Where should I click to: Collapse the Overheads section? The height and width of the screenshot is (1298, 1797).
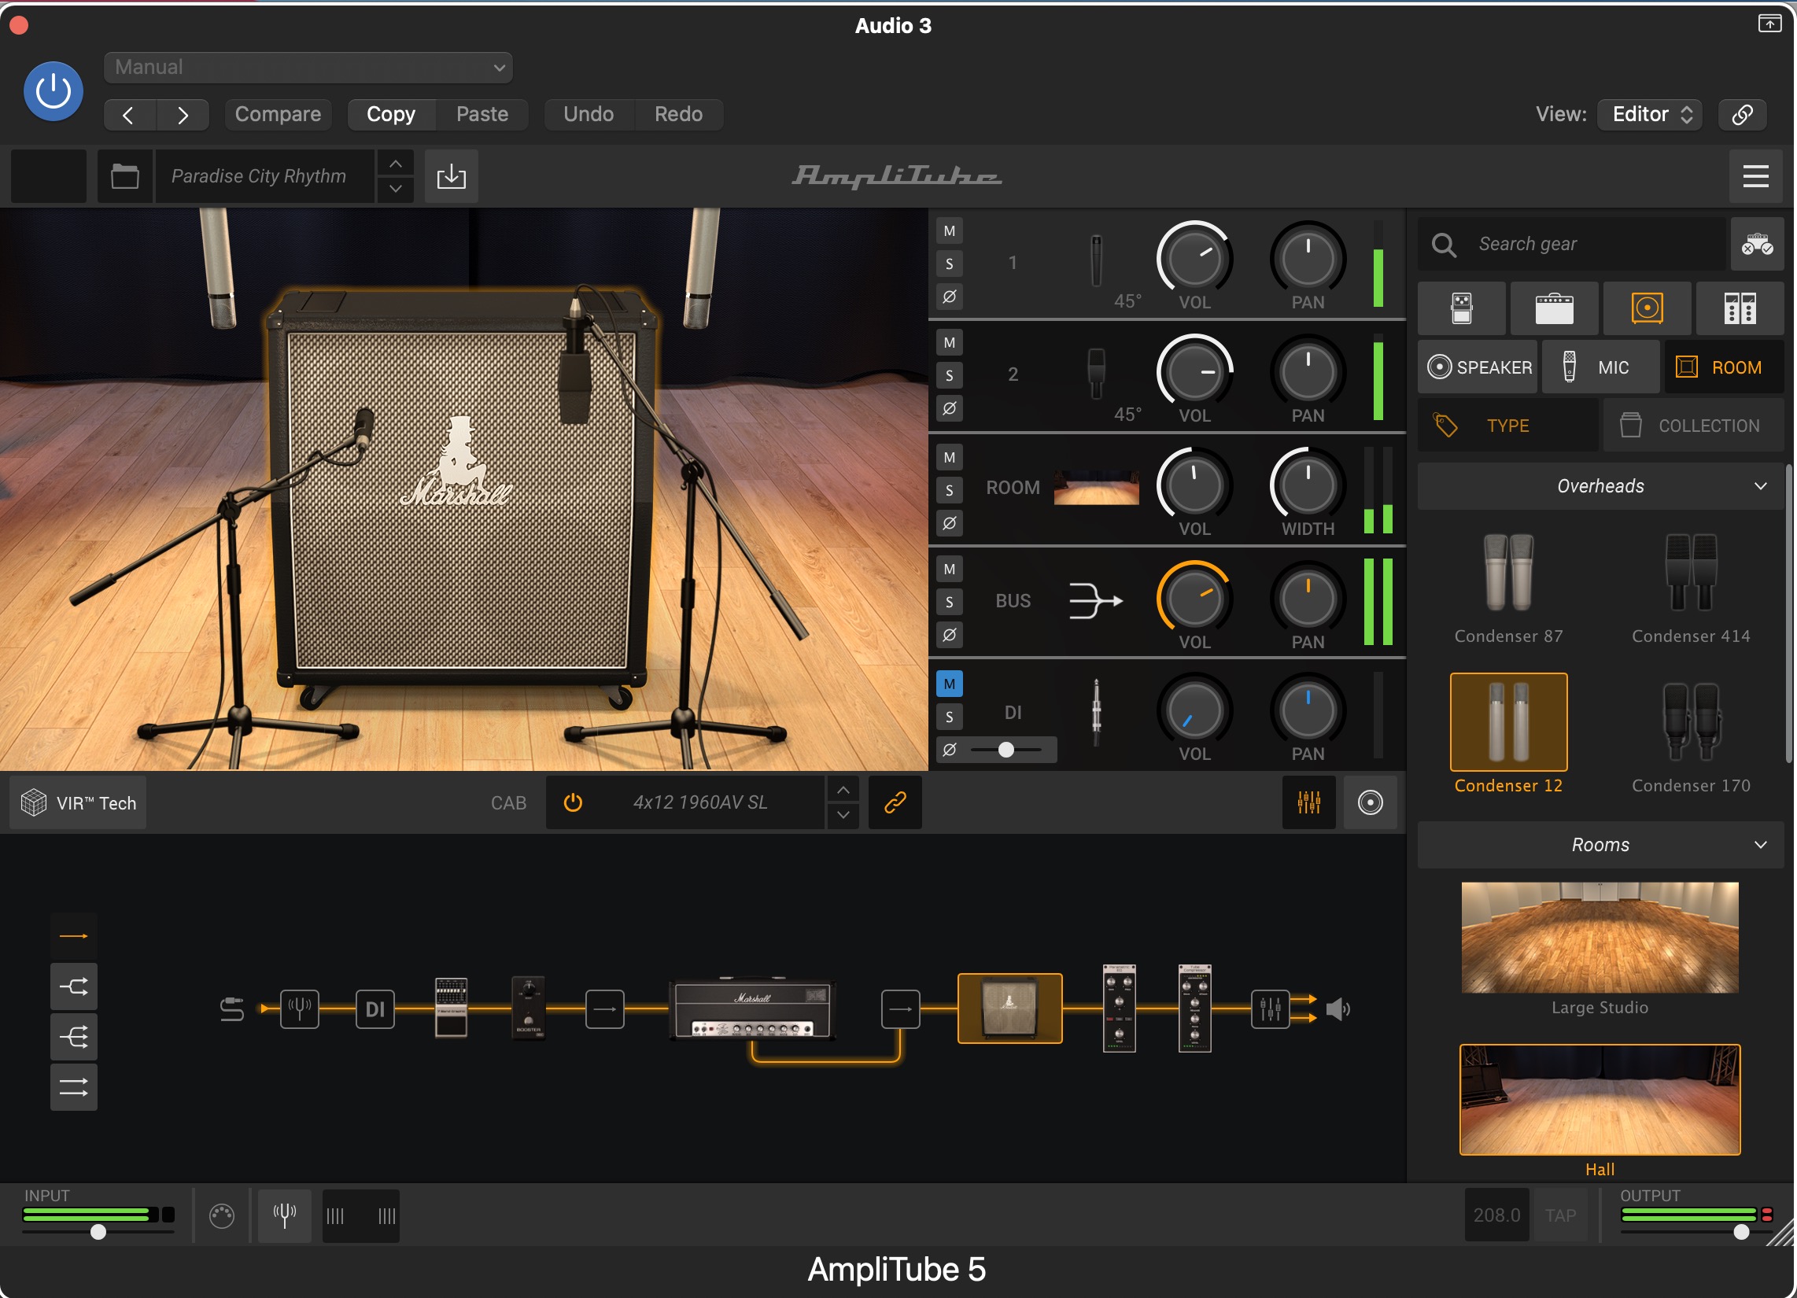(1600, 485)
